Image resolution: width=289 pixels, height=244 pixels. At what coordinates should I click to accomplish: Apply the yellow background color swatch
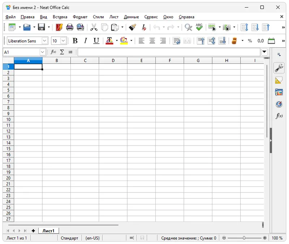coord(124,41)
